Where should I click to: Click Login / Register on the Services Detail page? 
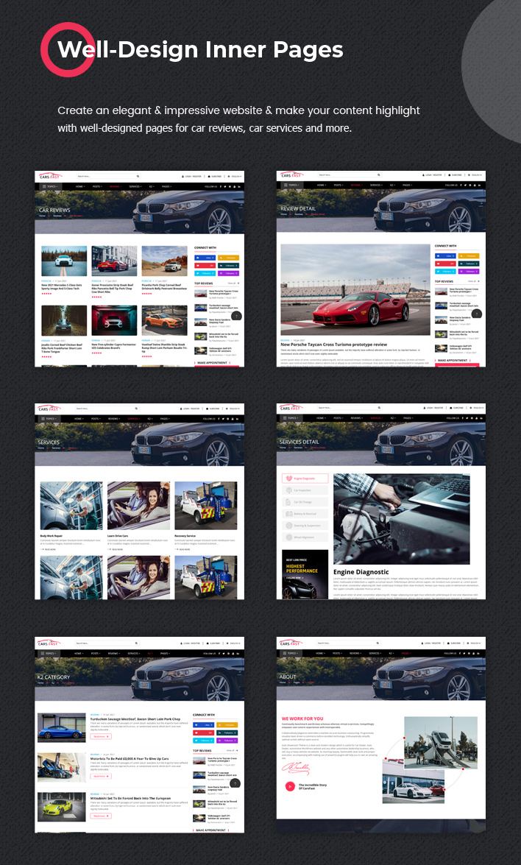click(x=434, y=408)
